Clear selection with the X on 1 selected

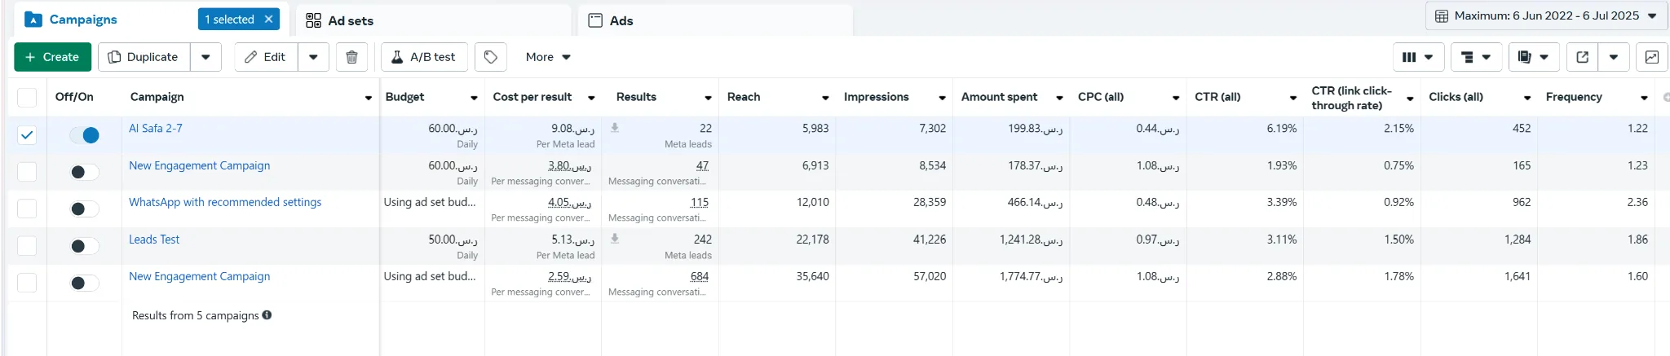[x=268, y=19]
